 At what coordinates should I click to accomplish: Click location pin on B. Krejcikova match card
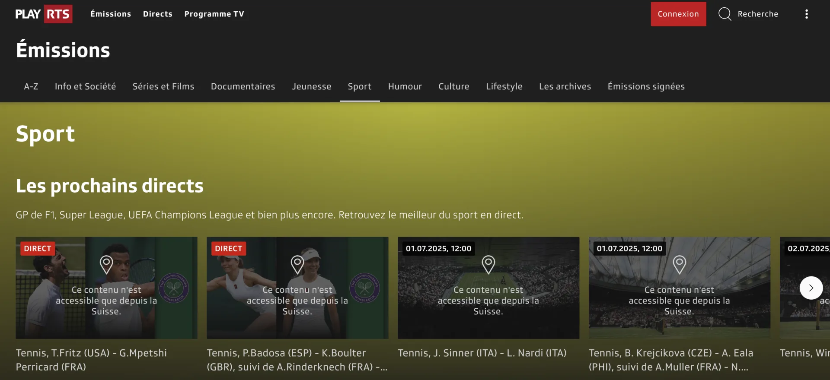click(679, 264)
